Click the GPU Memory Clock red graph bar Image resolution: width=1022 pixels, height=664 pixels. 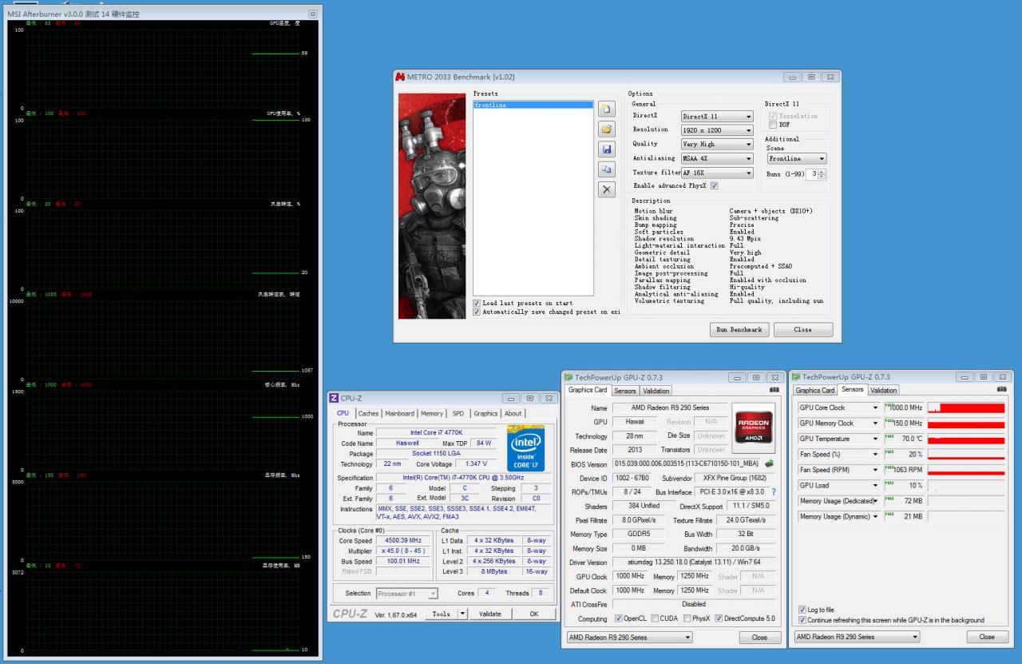pyautogui.click(x=966, y=423)
